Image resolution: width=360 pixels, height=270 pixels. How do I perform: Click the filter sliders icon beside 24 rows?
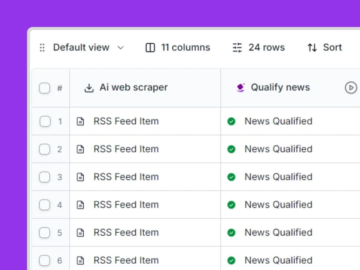[x=237, y=47]
